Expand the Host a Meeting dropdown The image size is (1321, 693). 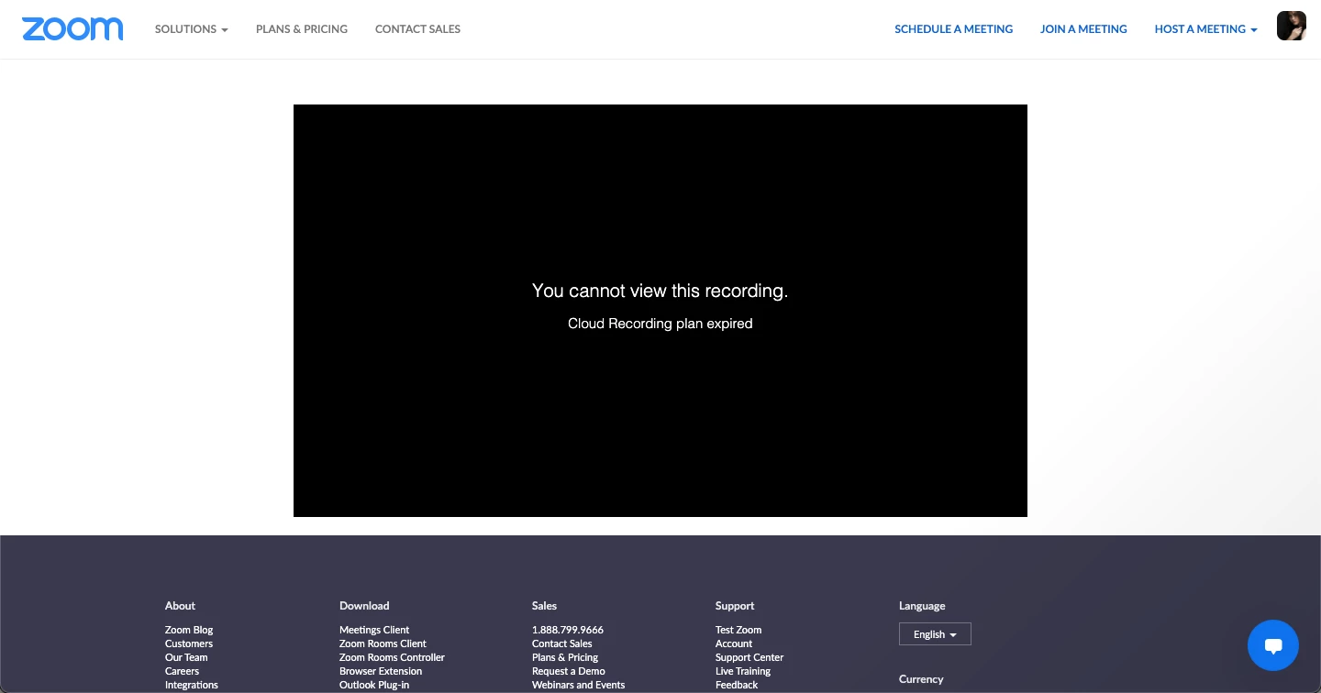tap(1206, 29)
